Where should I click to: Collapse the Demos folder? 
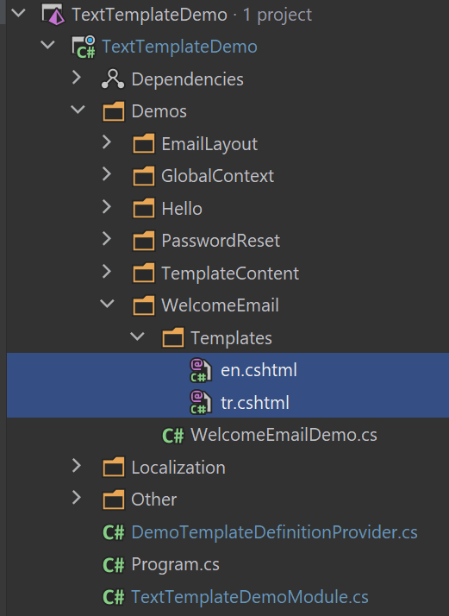[x=78, y=110]
